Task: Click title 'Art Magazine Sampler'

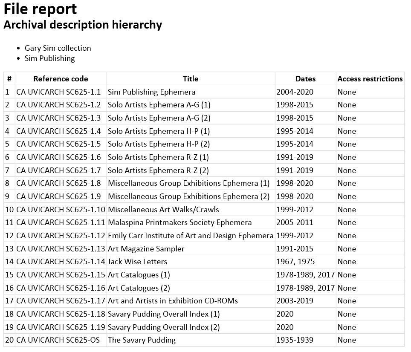Action: tap(146, 248)
